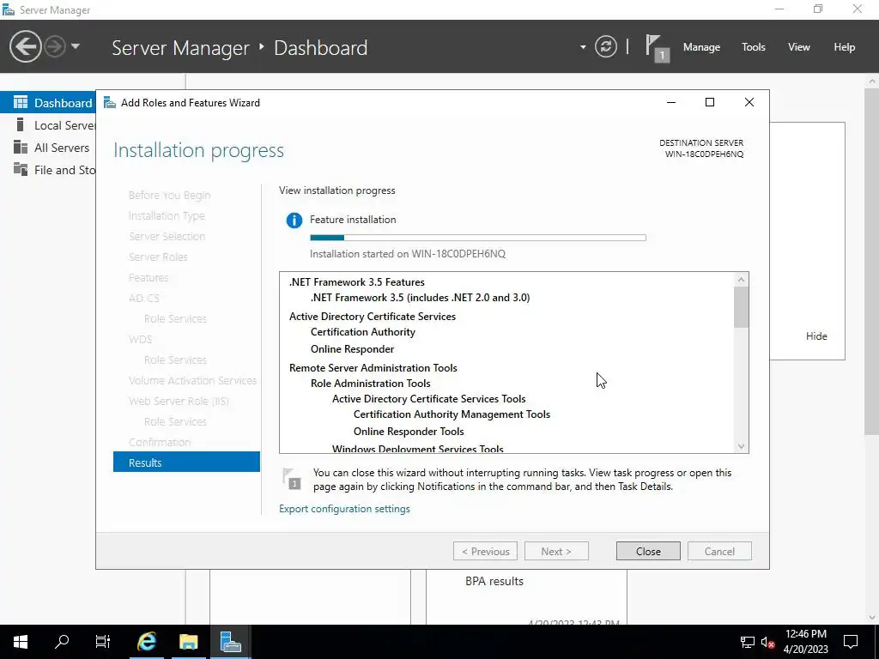879x659 pixels.
Task: Click BPA results in dashboard tile
Action: point(494,581)
